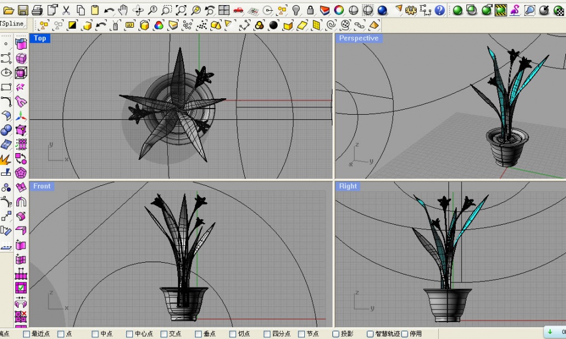
Task: Toggle 投影 snap projection checkbox
Action: 336,334
